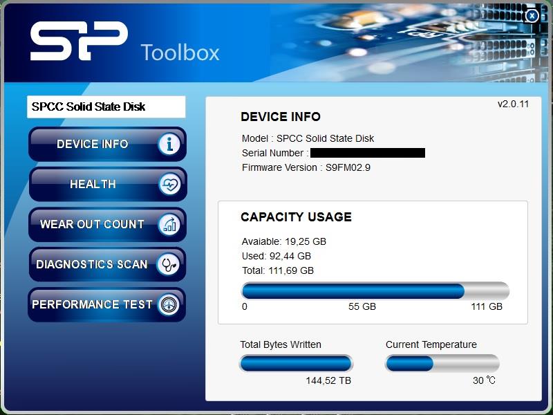Click the 111 GB scale label

tap(487, 306)
